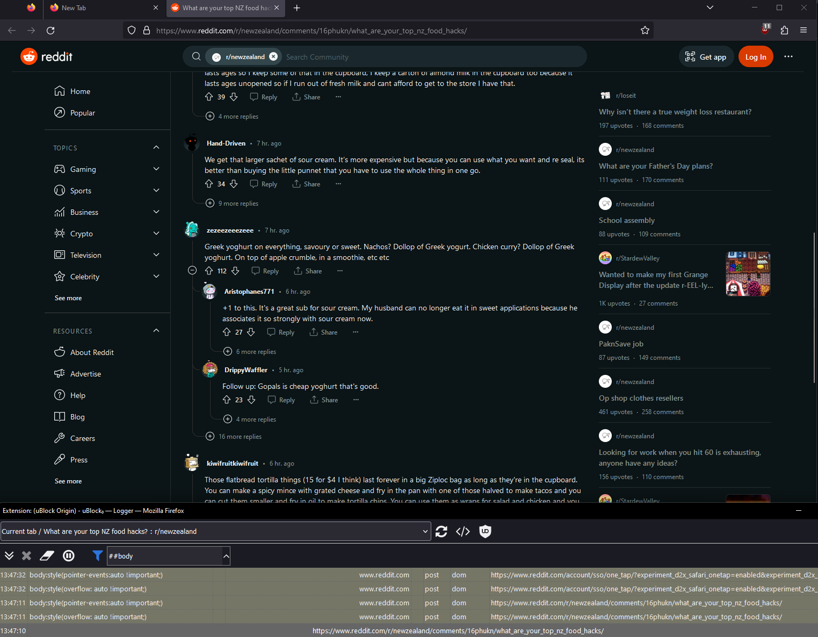Click the uBlock Origin icon with the 11 badge
This screenshot has height=637, width=818.
(x=764, y=31)
